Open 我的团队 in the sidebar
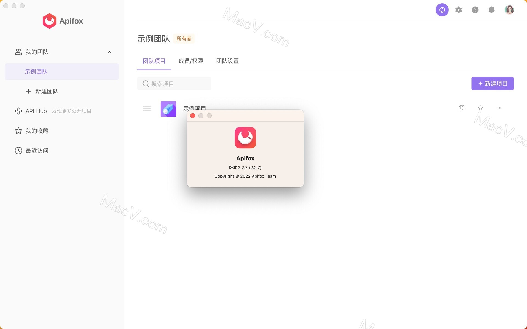The image size is (527, 329). coord(37,52)
